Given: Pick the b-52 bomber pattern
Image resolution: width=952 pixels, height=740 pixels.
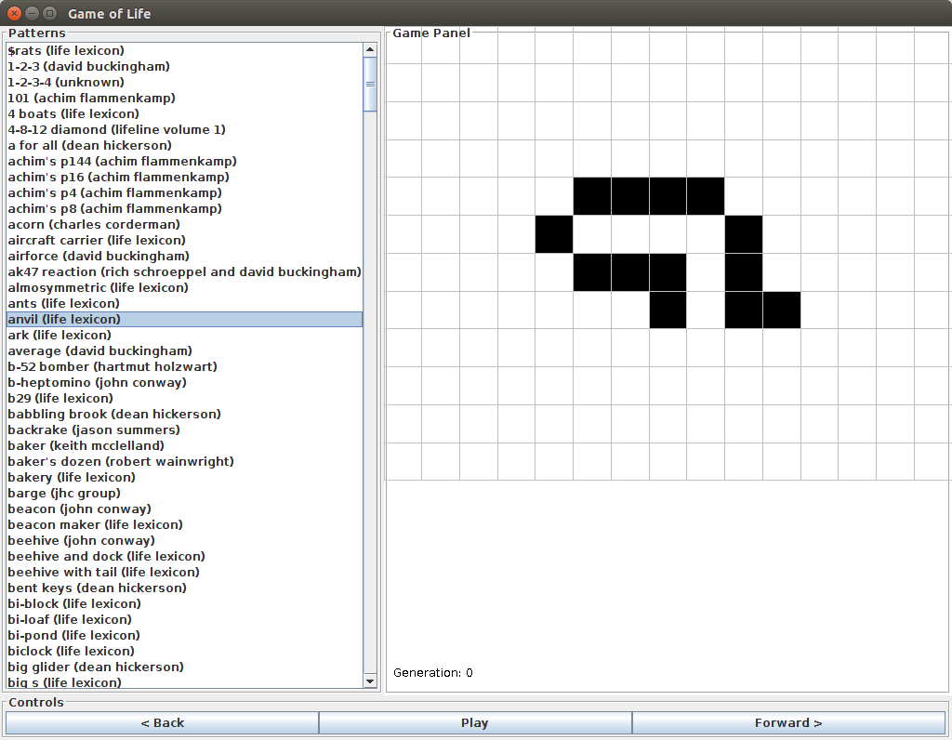Looking at the screenshot, I should tap(112, 366).
